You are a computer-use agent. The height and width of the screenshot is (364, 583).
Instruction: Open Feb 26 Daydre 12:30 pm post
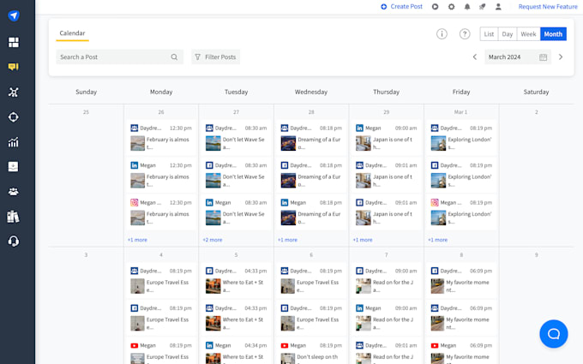[x=161, y=138]
